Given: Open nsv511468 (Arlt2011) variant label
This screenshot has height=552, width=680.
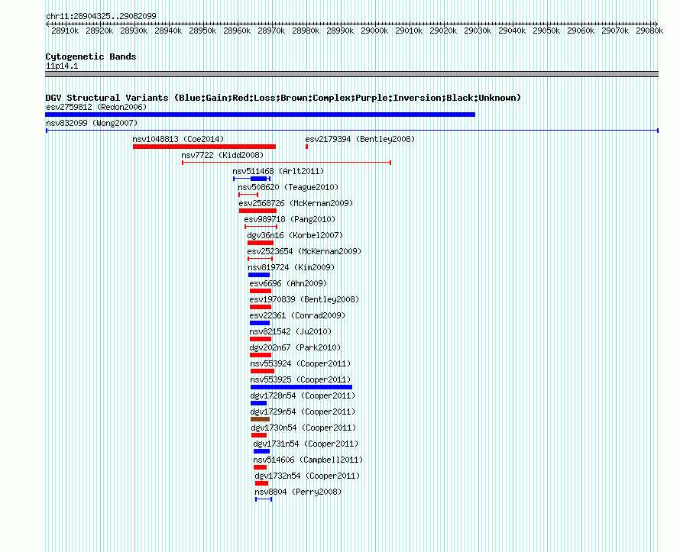Looking at the screenshot, I should [x=278, y=171].
